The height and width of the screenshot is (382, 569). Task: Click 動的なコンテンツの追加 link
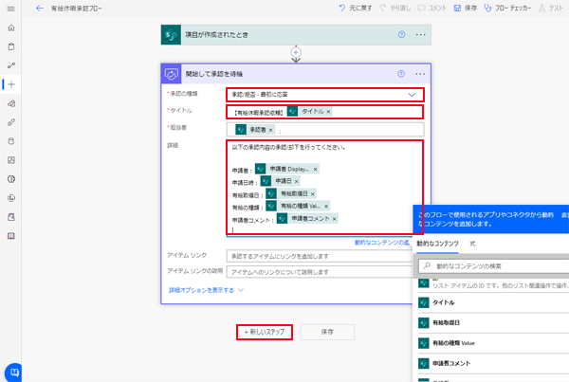(x=382, y=243)
